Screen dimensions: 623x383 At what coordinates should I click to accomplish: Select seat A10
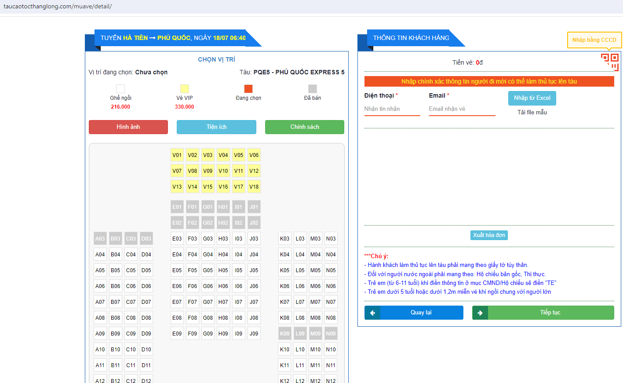100,350
